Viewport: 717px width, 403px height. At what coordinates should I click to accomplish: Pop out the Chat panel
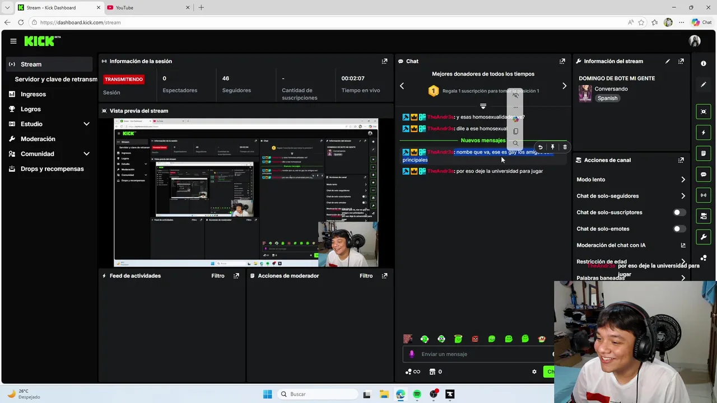point(562,61)
